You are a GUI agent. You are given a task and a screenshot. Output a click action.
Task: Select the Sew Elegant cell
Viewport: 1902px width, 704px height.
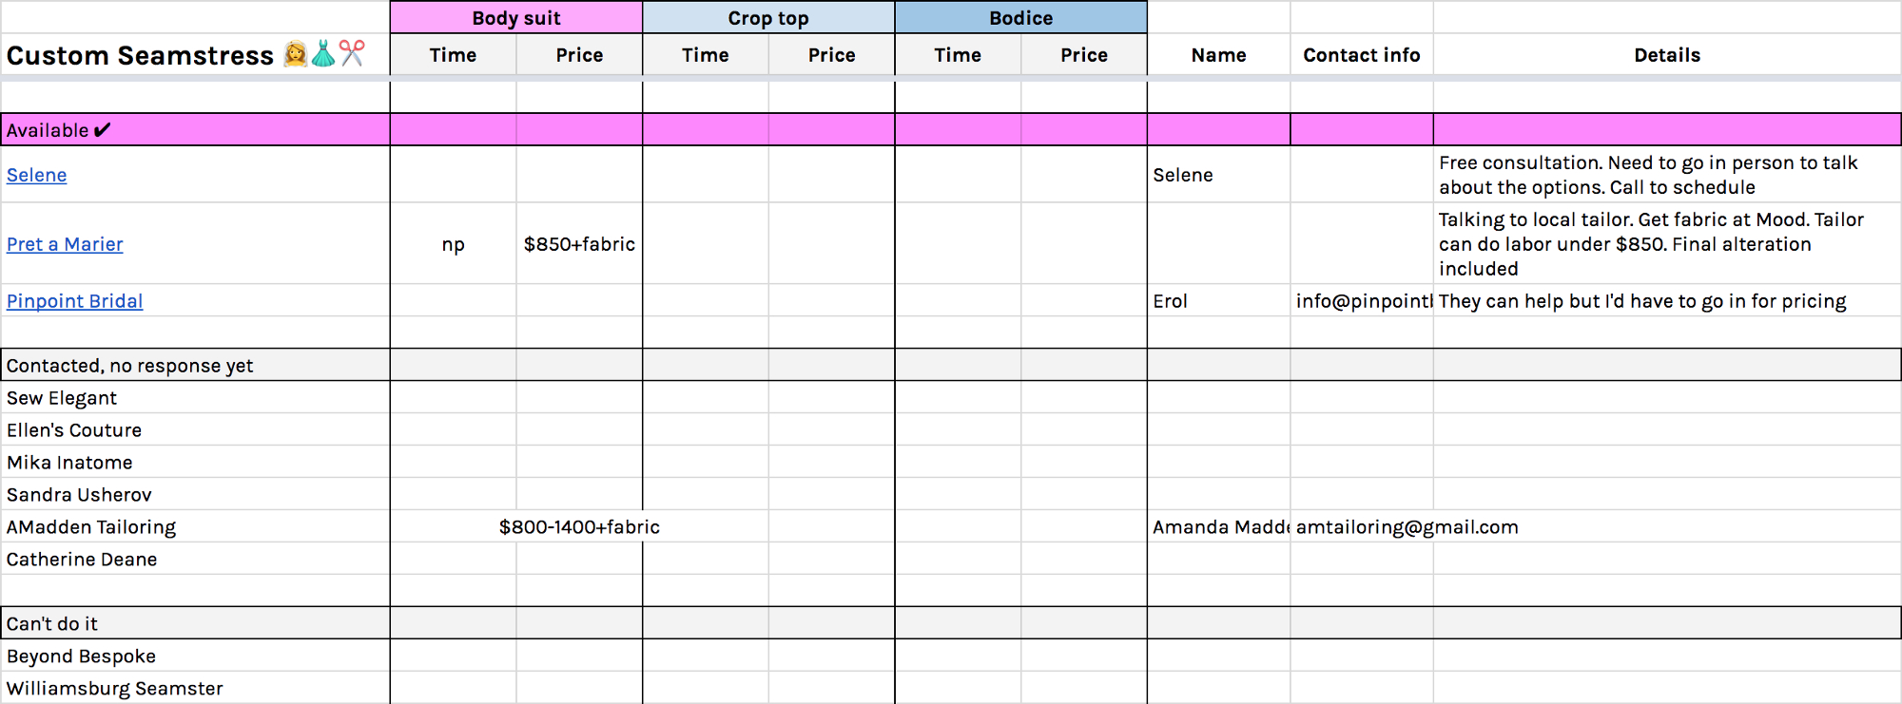(62, 398)
